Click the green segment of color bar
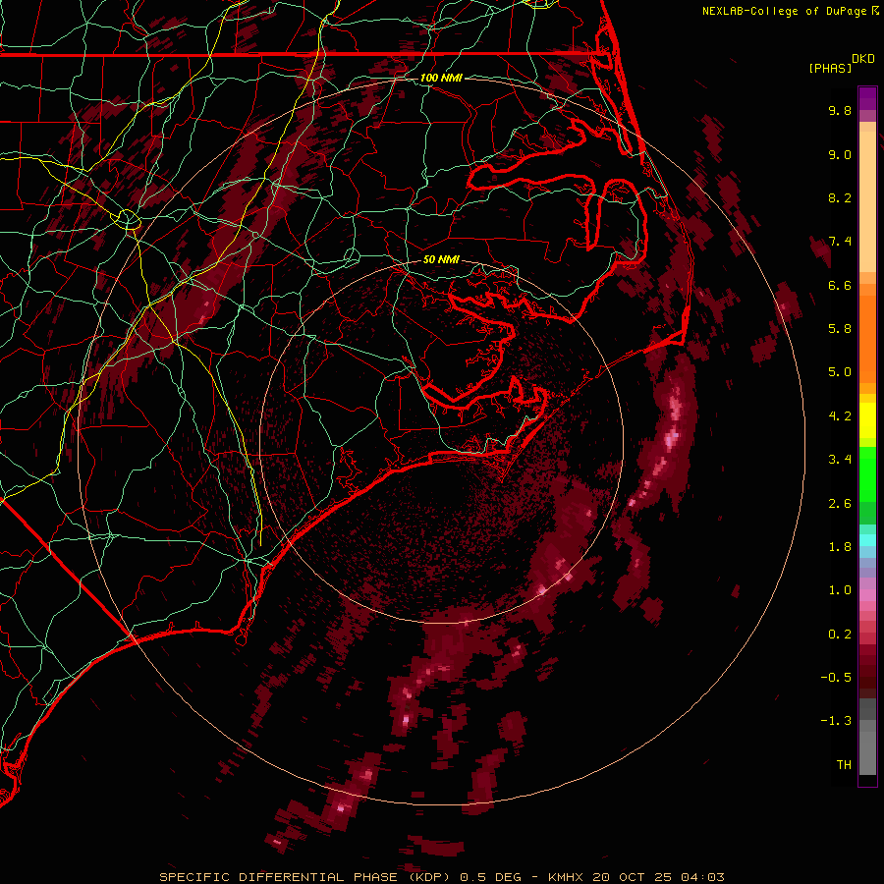 867,473
